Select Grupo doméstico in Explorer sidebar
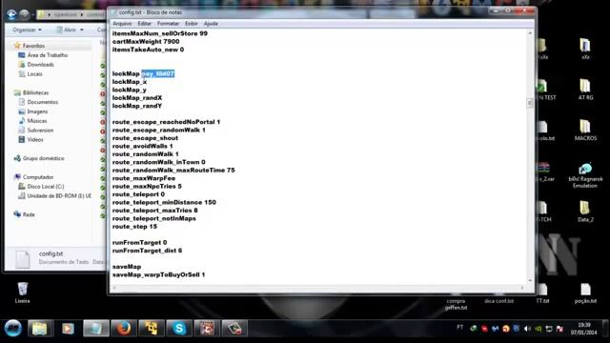610x343 pixels. (43, 158)
